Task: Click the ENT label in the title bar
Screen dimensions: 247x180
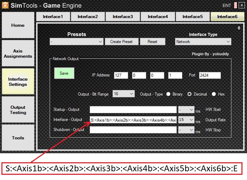Action: click(x=227, y=6)
